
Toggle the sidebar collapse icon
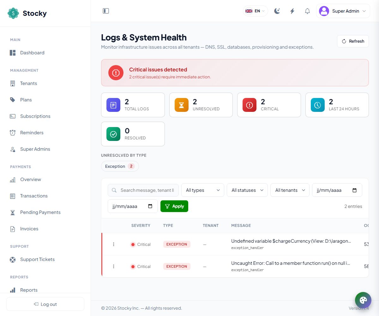(106, 11)
